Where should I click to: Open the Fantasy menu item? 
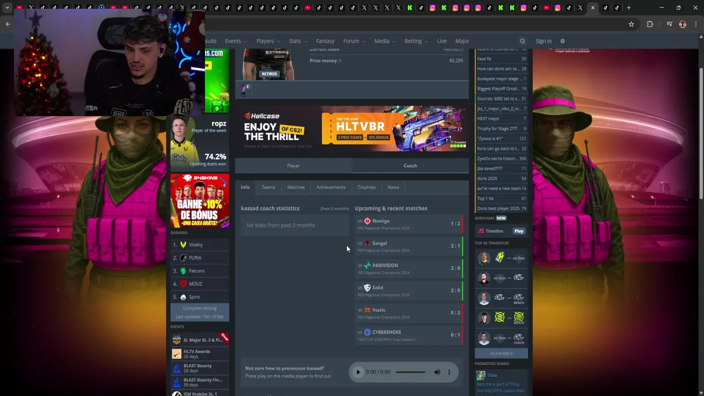pos(325,41)
